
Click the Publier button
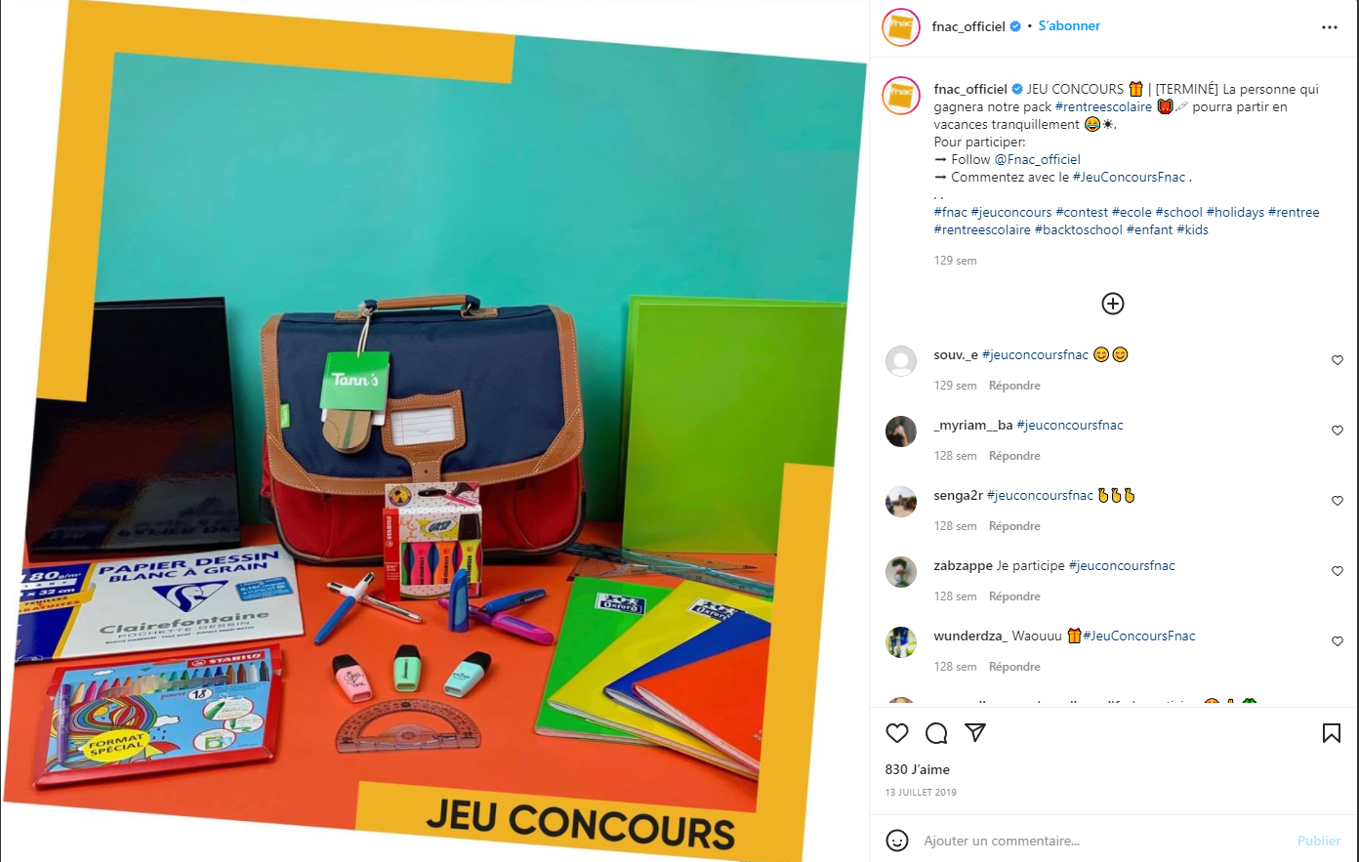point(1319,841)
